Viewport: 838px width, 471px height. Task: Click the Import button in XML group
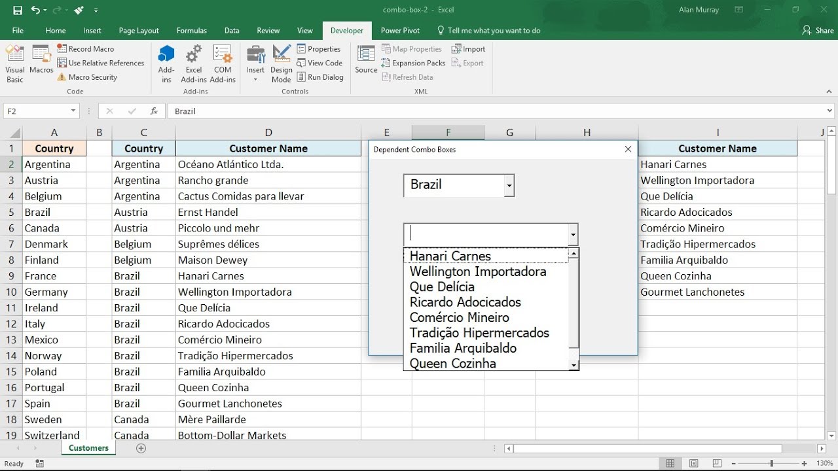[x=469, y=48]
